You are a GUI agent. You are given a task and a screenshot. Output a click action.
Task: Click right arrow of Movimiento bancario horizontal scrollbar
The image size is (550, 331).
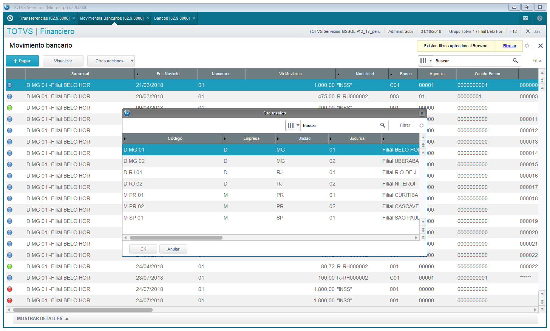[x=535, y=310]
